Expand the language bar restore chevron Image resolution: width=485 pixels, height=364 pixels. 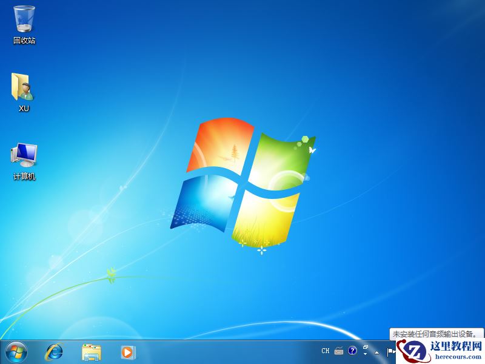tap(365, 346)
